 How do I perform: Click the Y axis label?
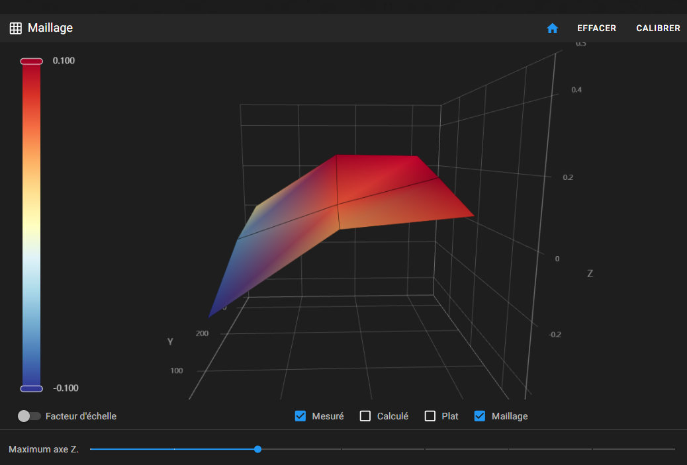(170, 341)
